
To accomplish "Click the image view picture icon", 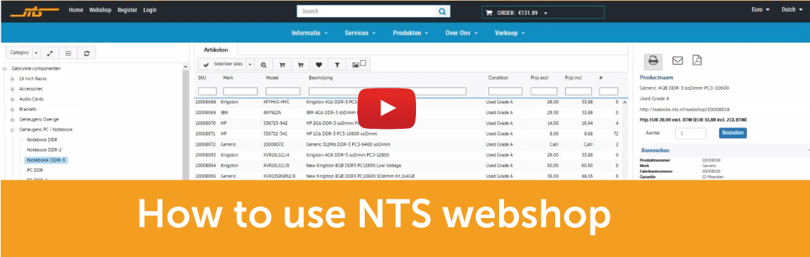I will pos(356,65).
